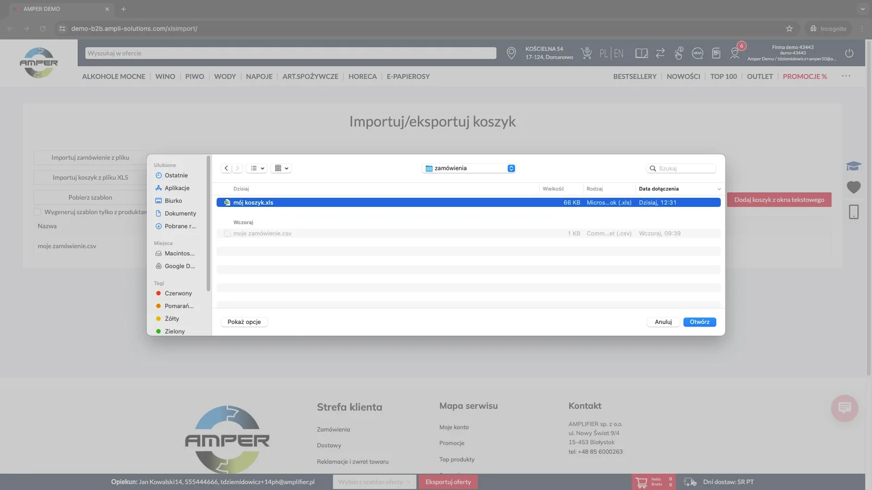This screenshot has width=872, height=490.
Task: Click the open book catalog icon
Action: point(641,53)
